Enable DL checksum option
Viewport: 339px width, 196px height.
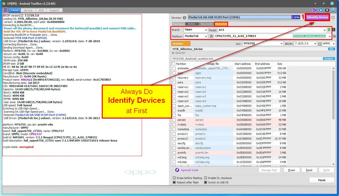206,178
